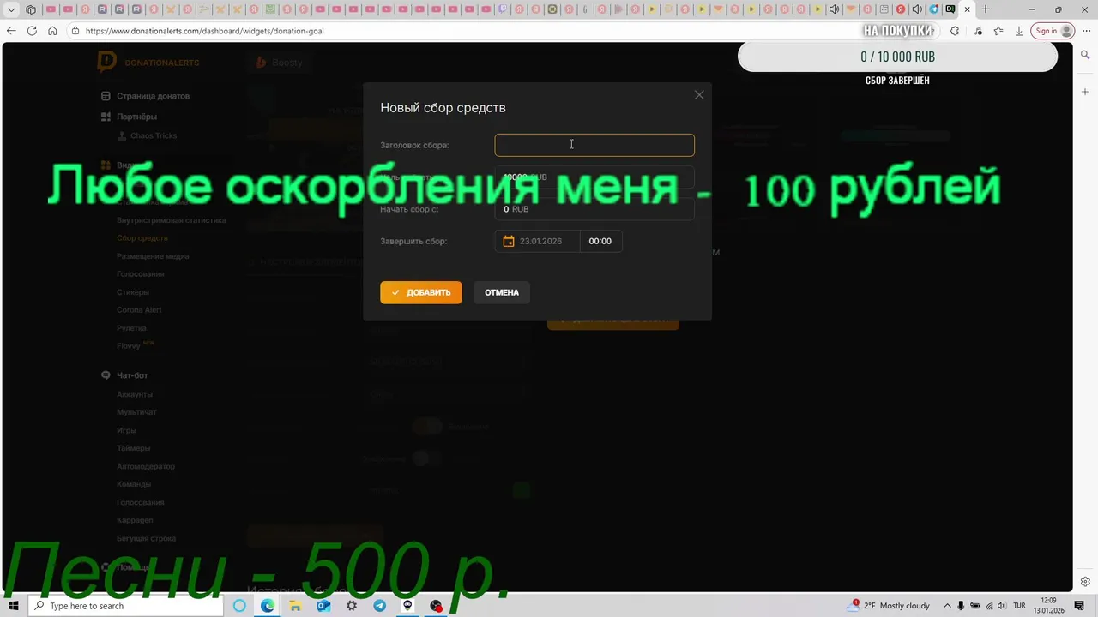Go back in browser
The height and width of the screenshot is (617, 1098).
(x=11, y=31)
